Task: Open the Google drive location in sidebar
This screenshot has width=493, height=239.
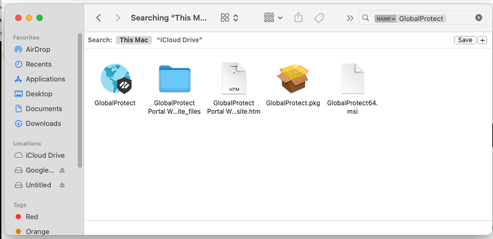Action: tap(40, 170)
